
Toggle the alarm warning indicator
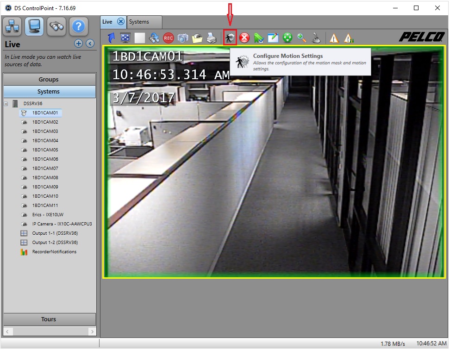tap(334, 38)
